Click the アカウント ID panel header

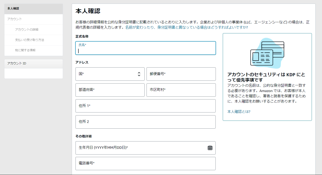[x=33, y=64]
